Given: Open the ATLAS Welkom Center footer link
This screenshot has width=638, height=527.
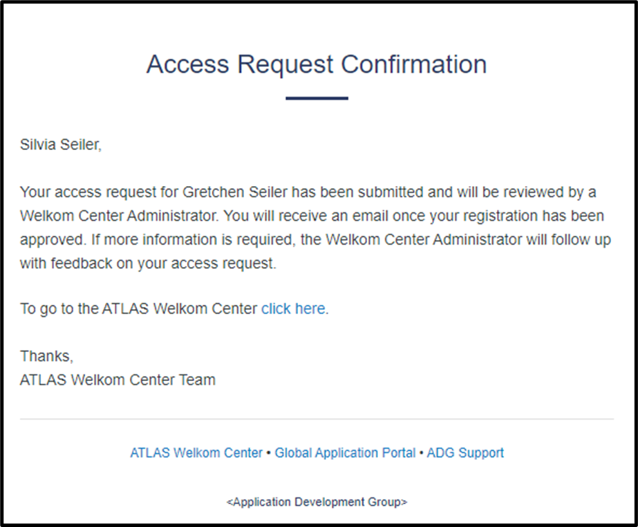Looking at the screenshot, I should (196, 453).
